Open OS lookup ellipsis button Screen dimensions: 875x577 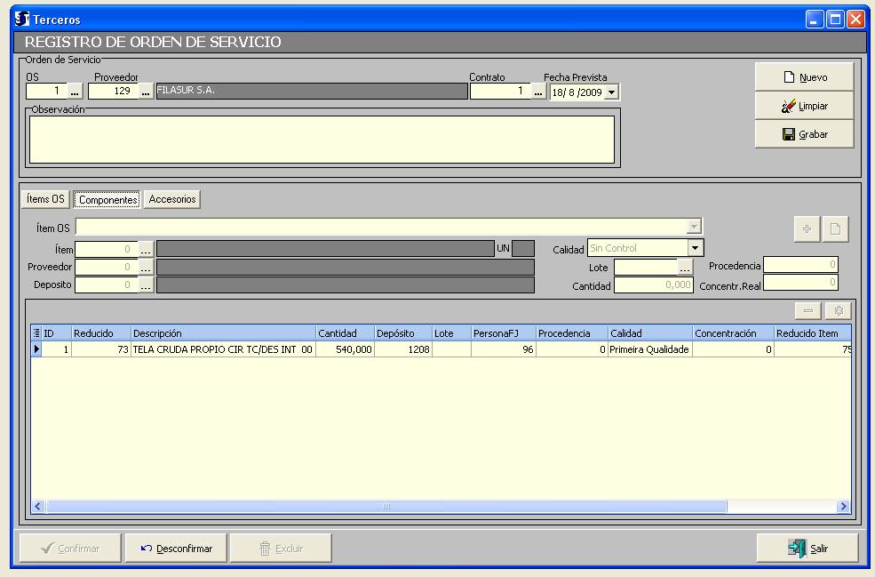(75, 91)
